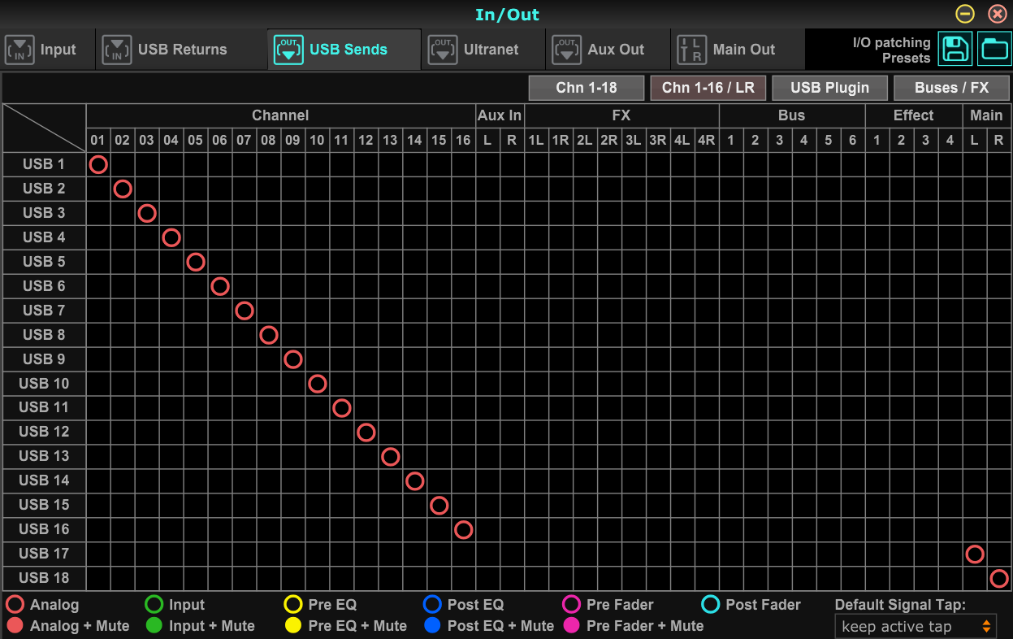
Task: Apply the Chn 1-18 preset button
Action: [587, 88]
